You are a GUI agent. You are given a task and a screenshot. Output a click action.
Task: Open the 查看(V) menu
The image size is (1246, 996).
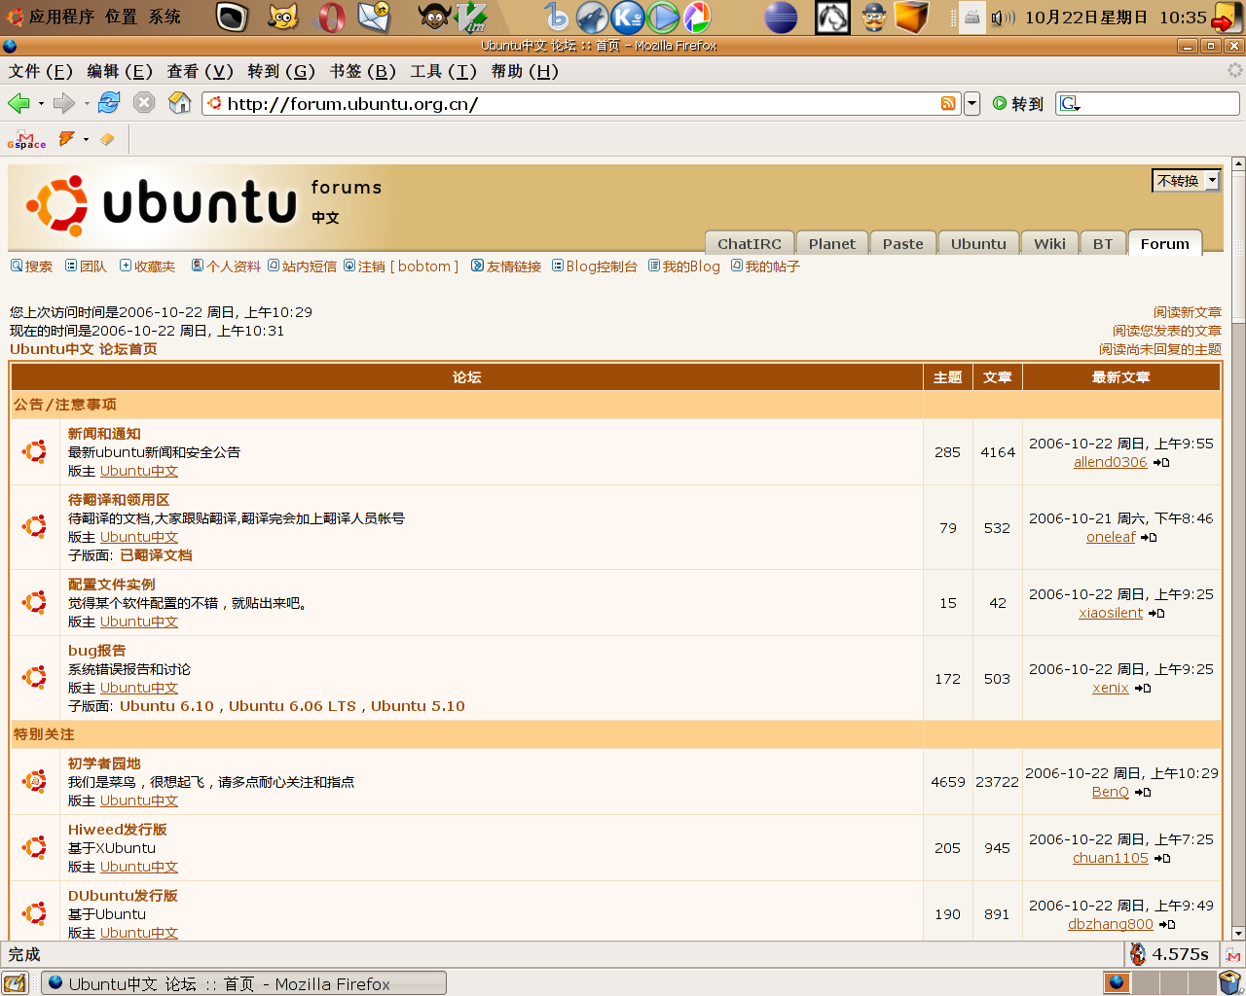(201, 71)
